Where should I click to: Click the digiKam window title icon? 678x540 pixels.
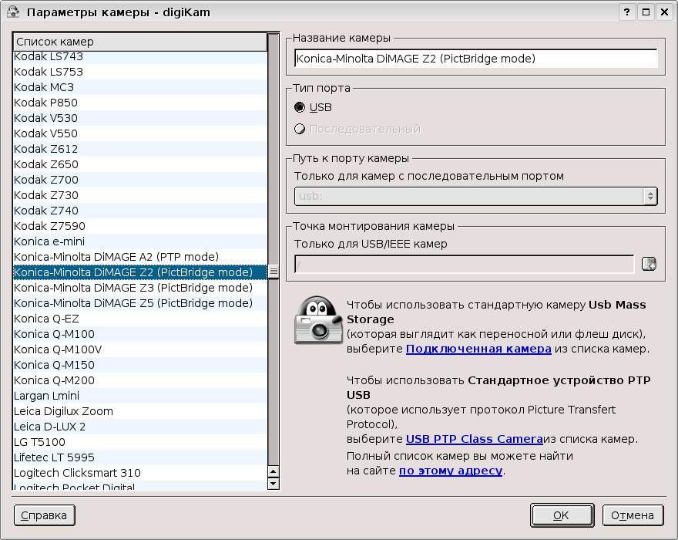tap(13, 12)
